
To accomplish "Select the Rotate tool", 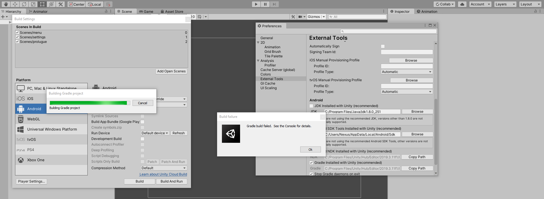I will coord(24,4).
